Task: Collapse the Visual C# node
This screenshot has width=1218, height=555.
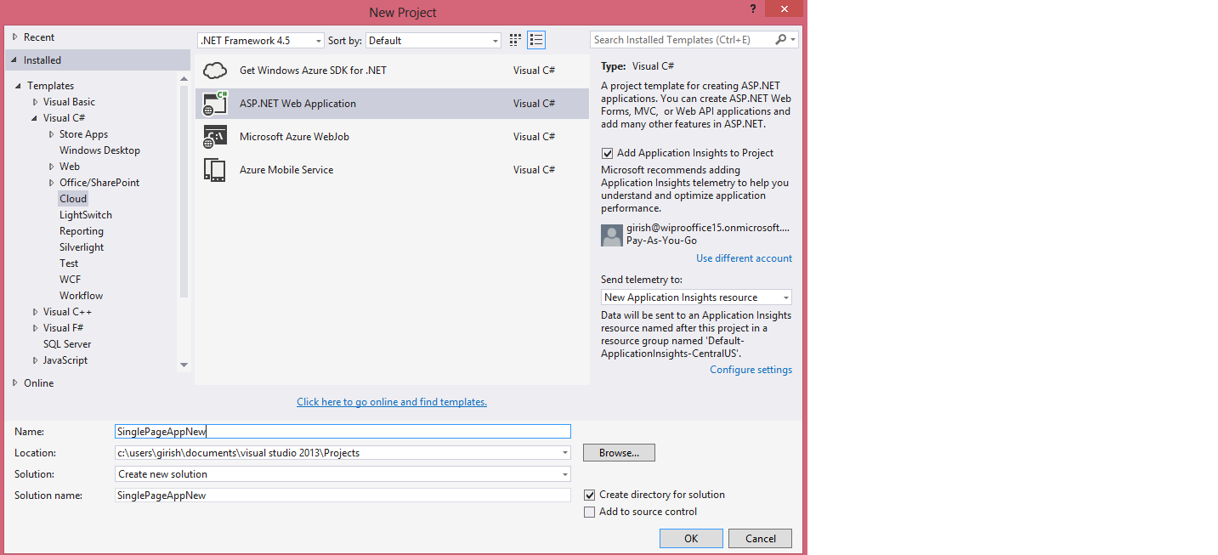Action: pos(35,118)
